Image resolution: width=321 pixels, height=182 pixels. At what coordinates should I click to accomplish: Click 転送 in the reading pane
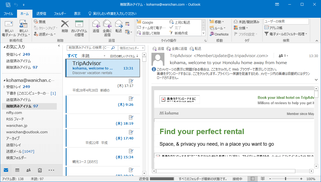coord(195,48)
